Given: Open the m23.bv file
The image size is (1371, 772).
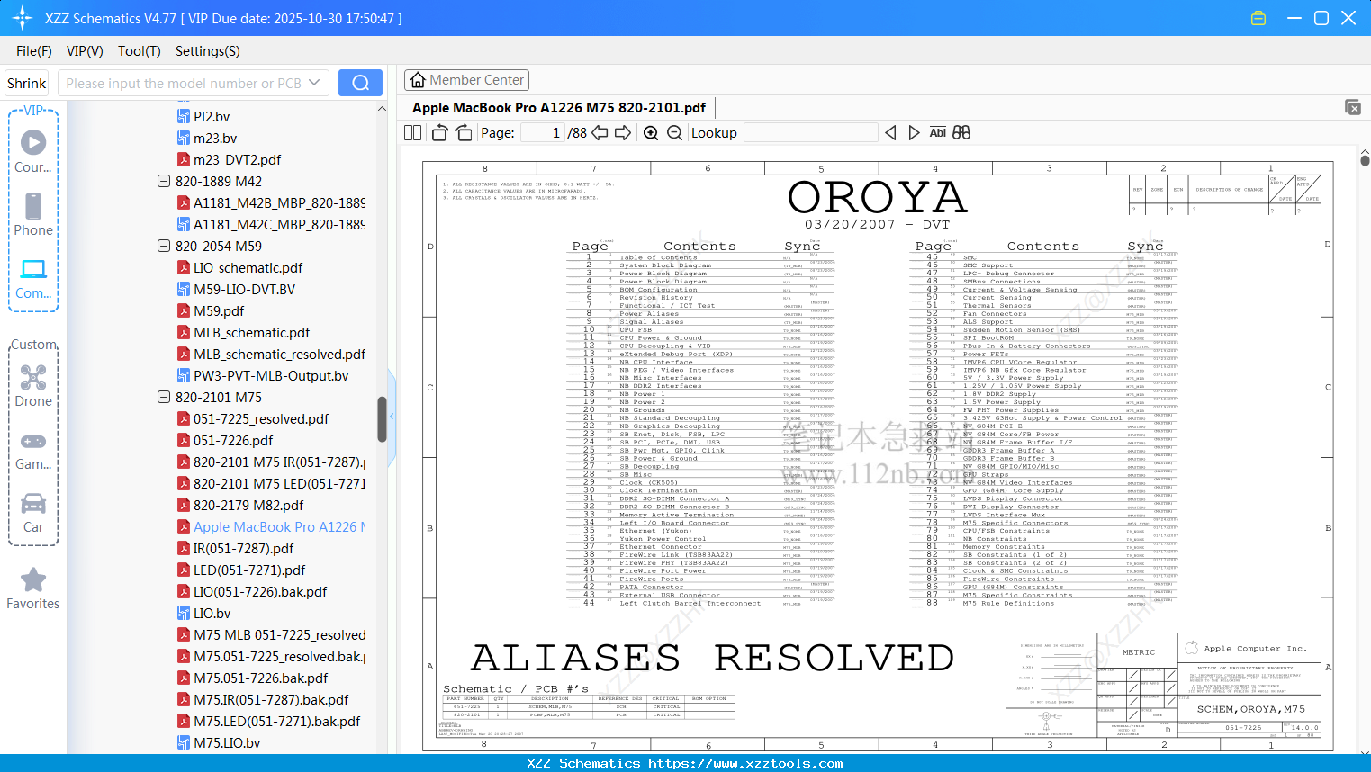Looking at the screenshot, I should (x=215, y=138).
